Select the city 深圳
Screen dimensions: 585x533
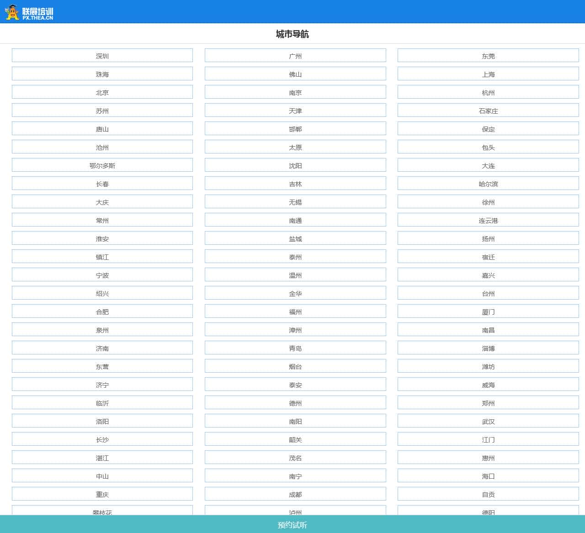tap(102, 56)
